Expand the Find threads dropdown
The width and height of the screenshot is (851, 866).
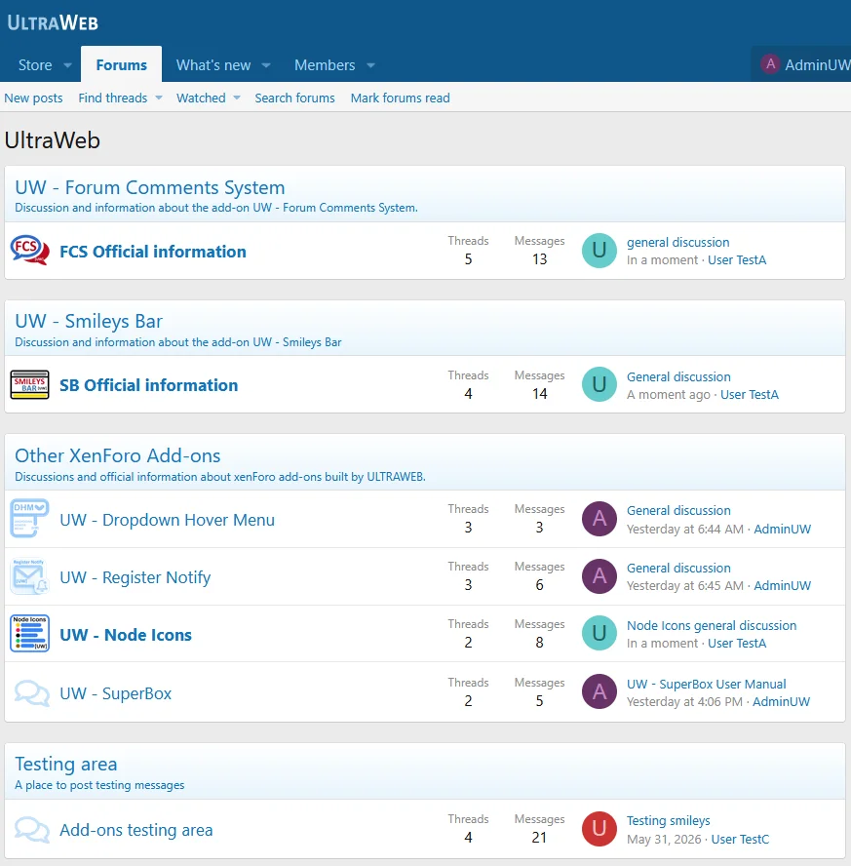159,98
